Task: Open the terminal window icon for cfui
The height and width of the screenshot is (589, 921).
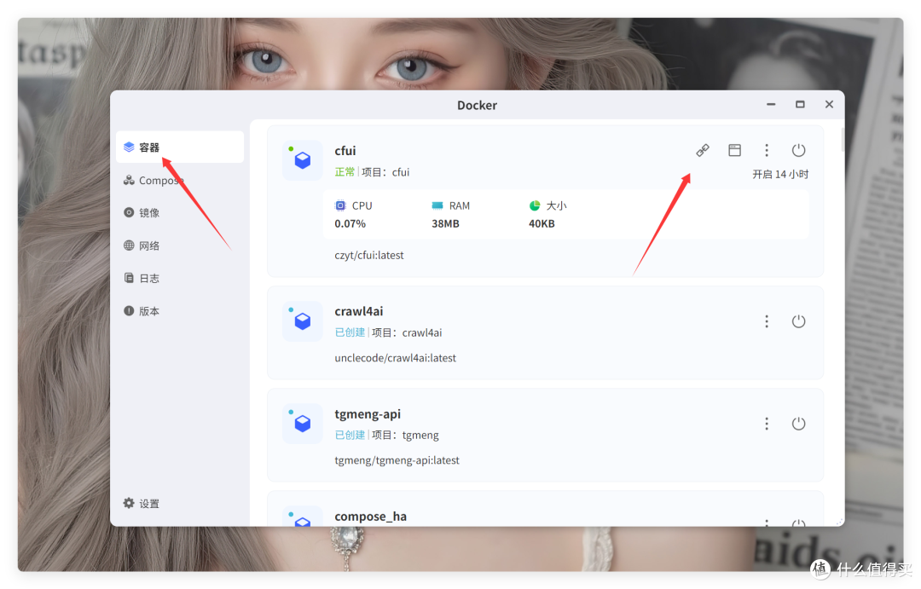Action: pos(734,150)
